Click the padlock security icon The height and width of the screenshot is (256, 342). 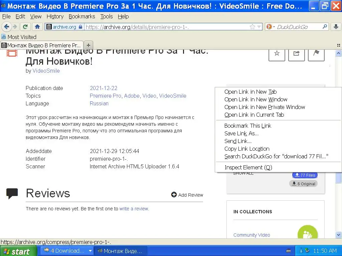click(80, 27)
